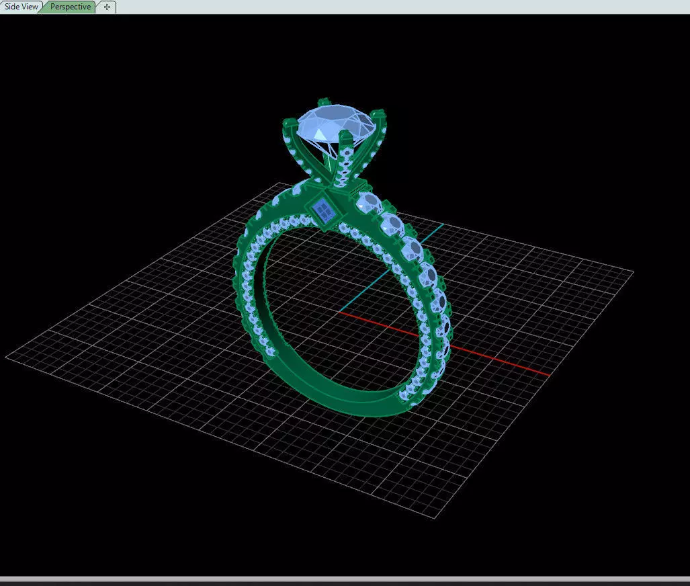The image size is (690, 586).
Task: Select the back prong tip above diamond
Action: click(x=323, y=103)
